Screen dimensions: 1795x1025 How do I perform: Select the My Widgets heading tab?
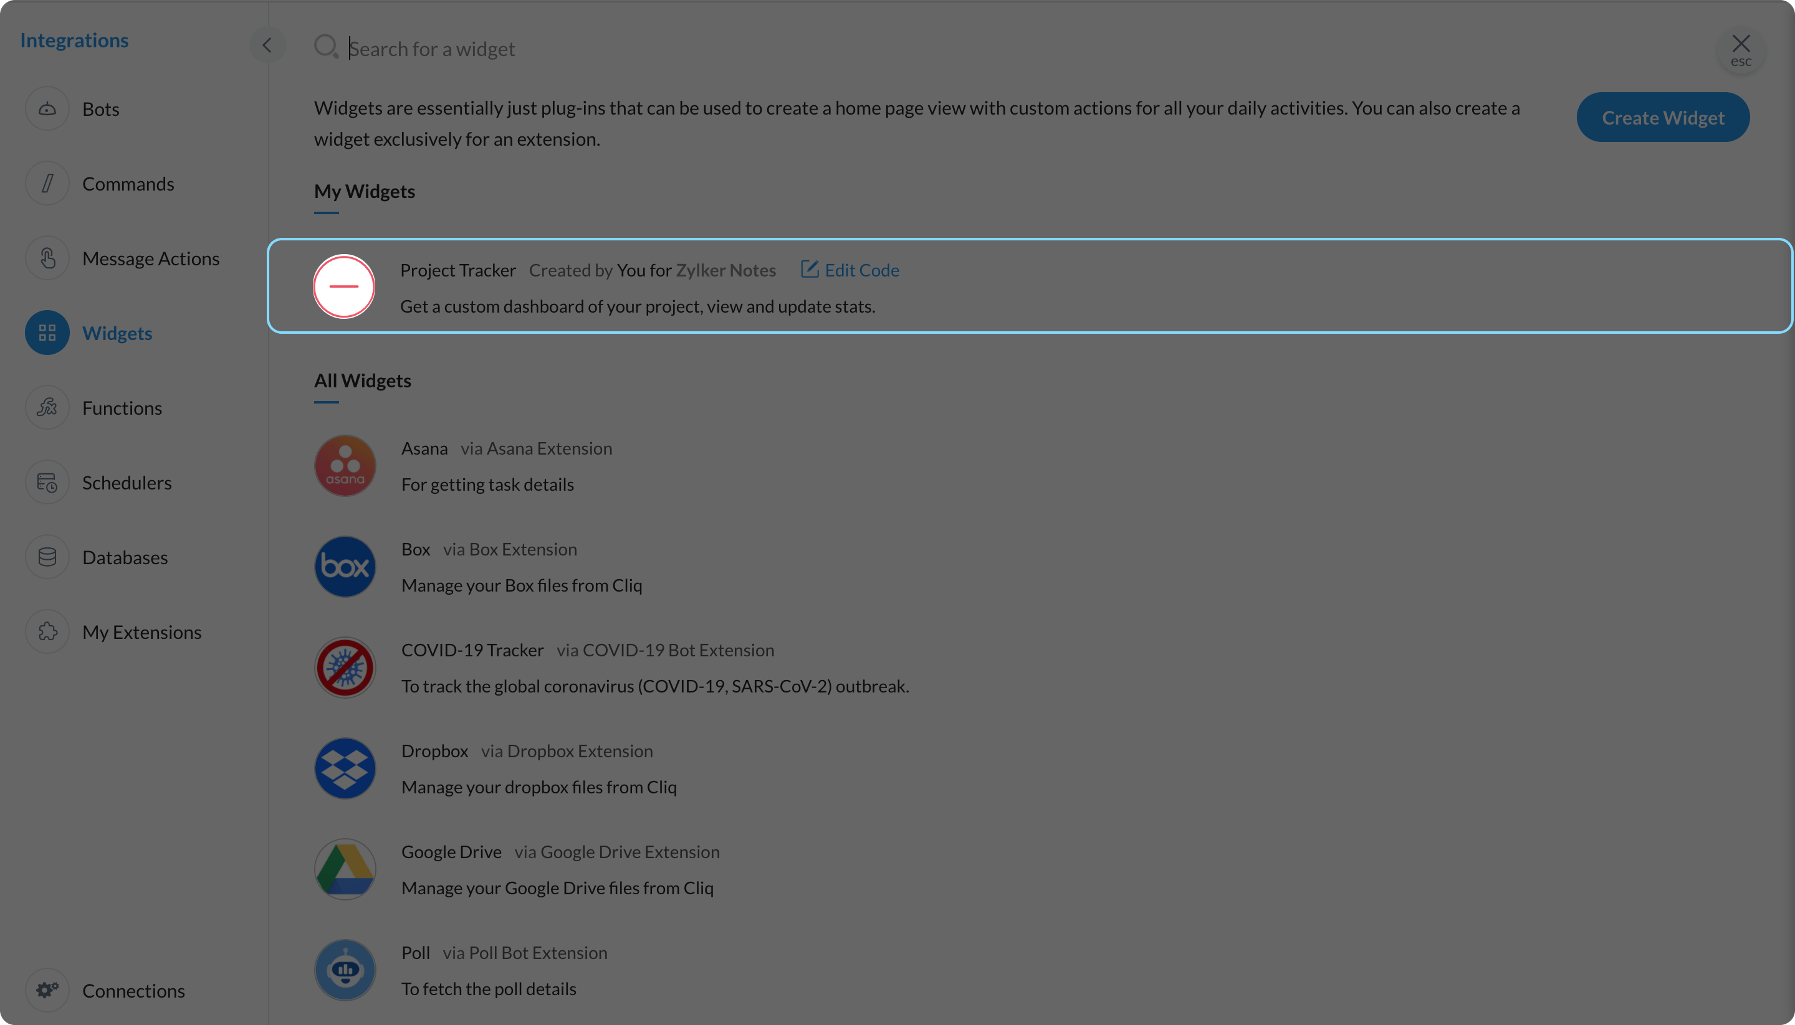tap(364, 191)
